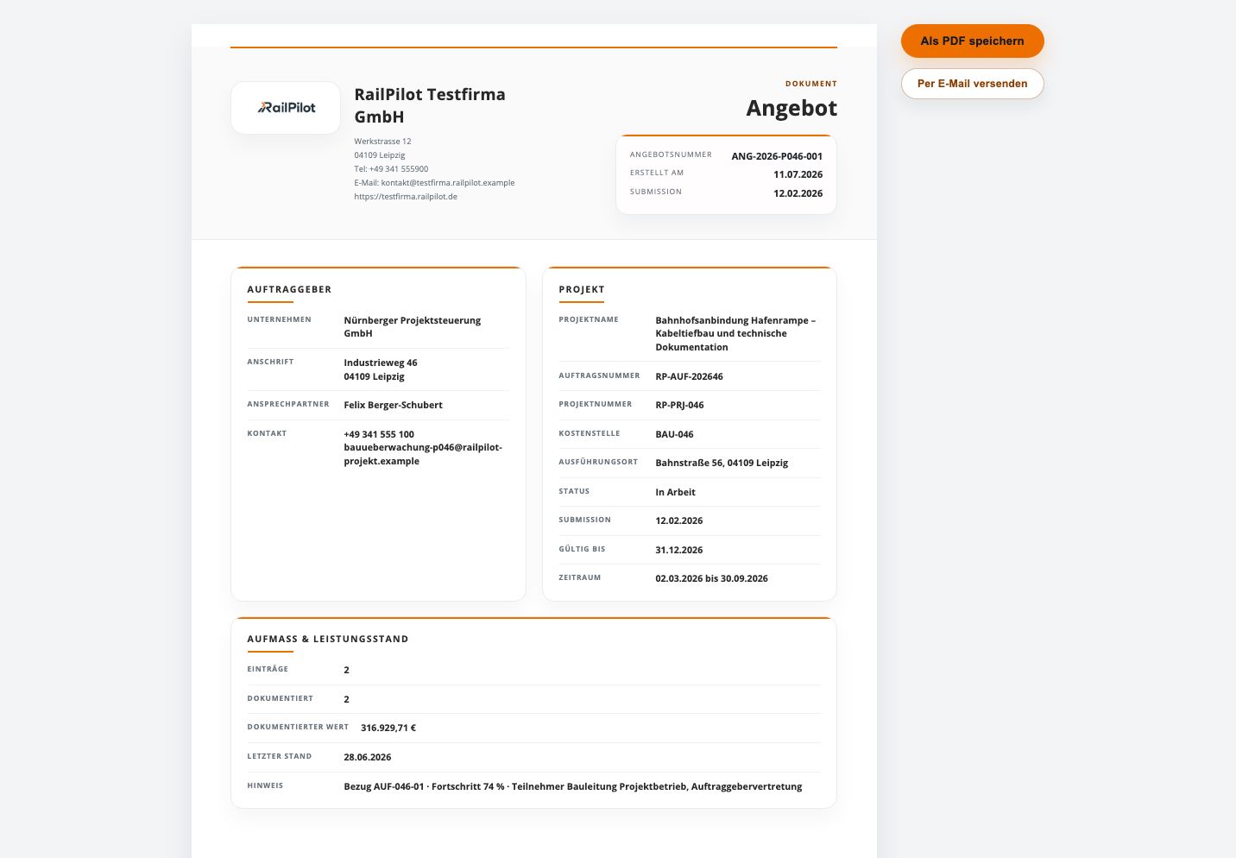Click the 'AUFMASS & LEISTUNGSSTAND' heading
This screenshot has width=1236, height=858.
click(x=328, y=639)
